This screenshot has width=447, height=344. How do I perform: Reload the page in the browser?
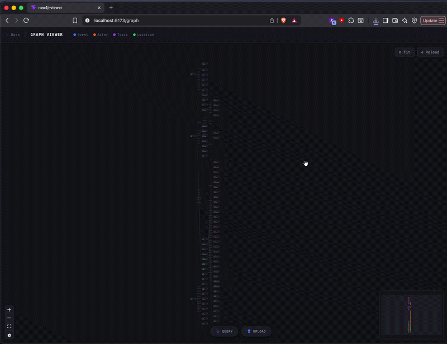point(26,20)
